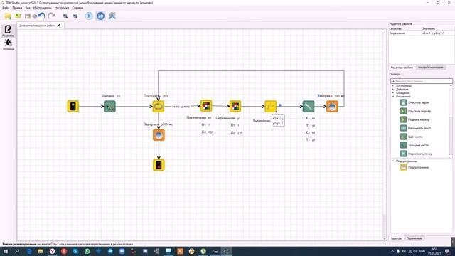Select the Повторить loop block

159,106
